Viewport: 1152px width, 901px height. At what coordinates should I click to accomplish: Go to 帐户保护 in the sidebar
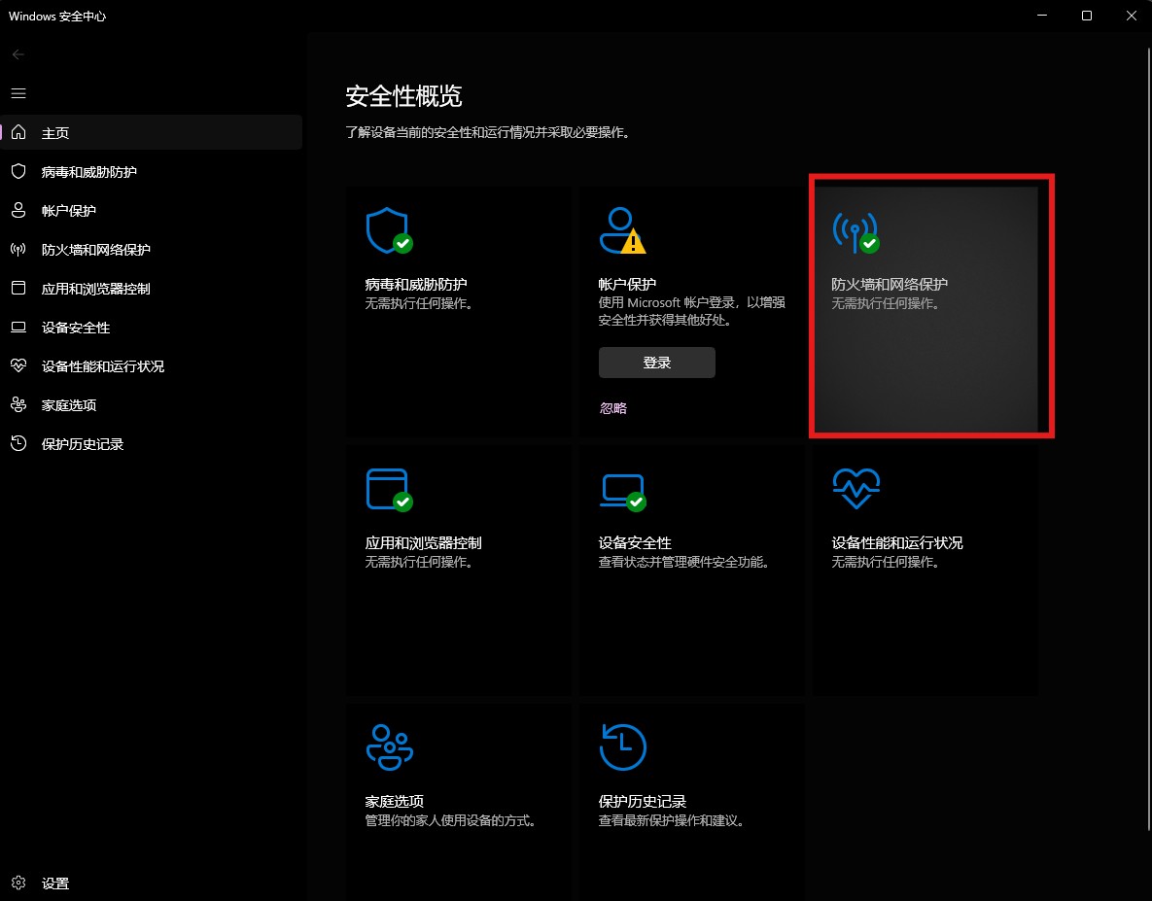click(x=68, y=211)
